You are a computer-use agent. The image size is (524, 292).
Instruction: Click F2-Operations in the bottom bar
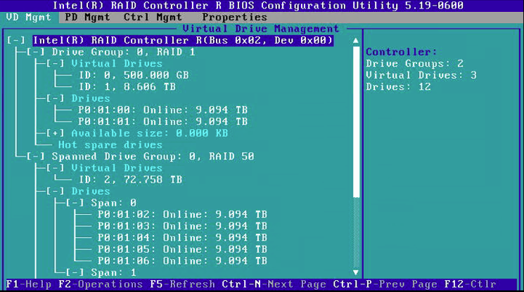(x=101, y=284)
